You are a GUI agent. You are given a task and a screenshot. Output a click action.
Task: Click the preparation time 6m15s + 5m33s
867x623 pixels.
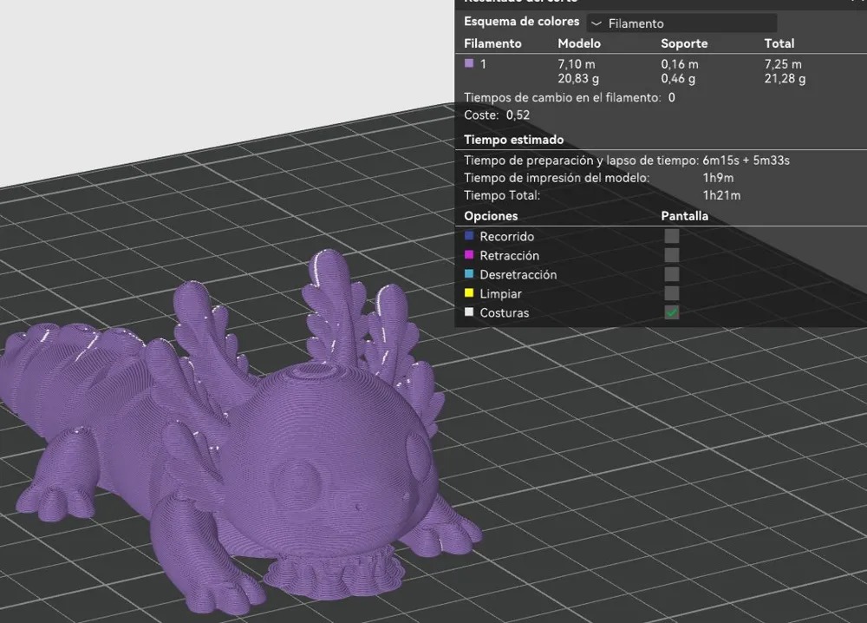click(746, 161)
